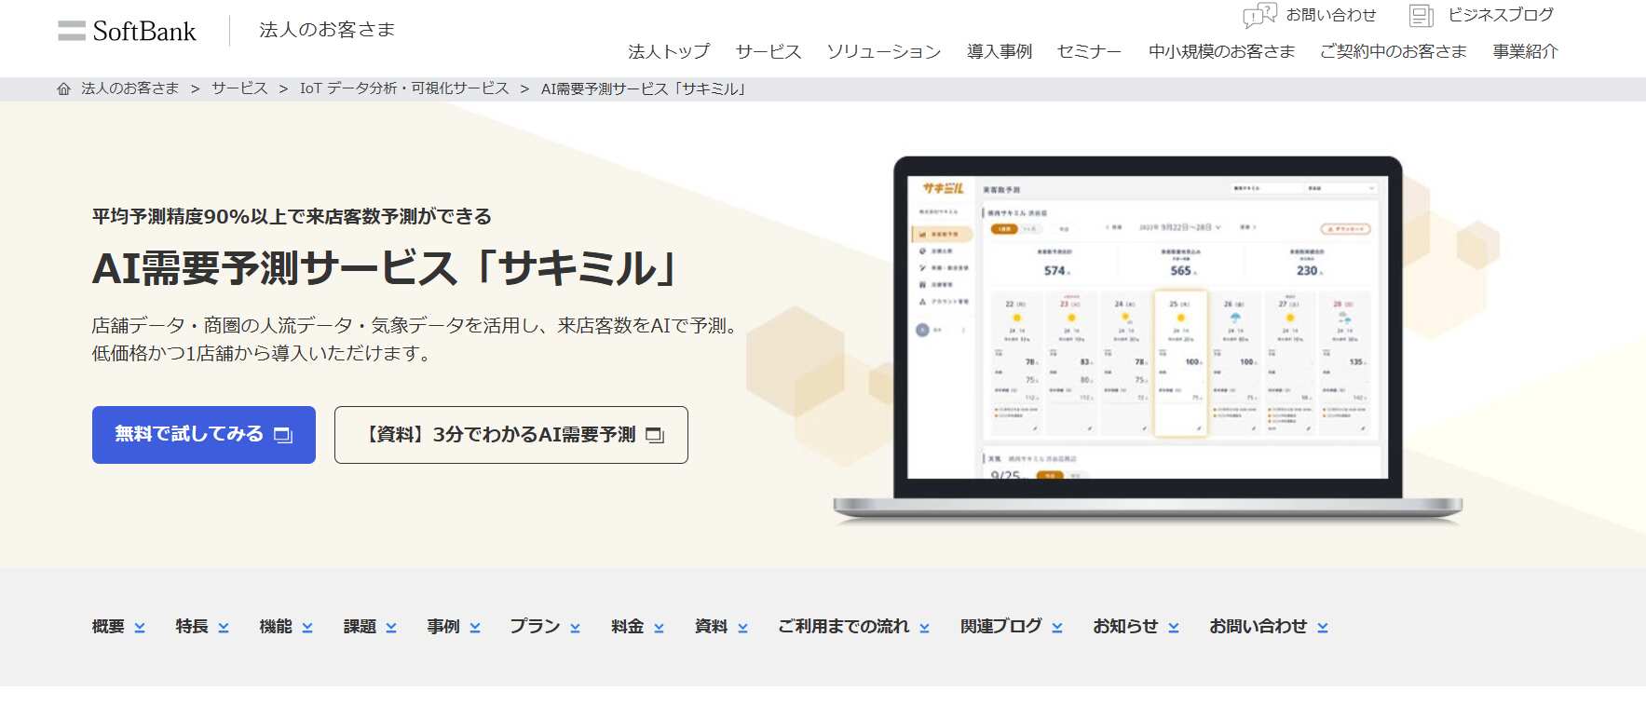Select 事業紹介 in main navigation
Screen dimensions: 1646x719
[x=1525, y=51]
